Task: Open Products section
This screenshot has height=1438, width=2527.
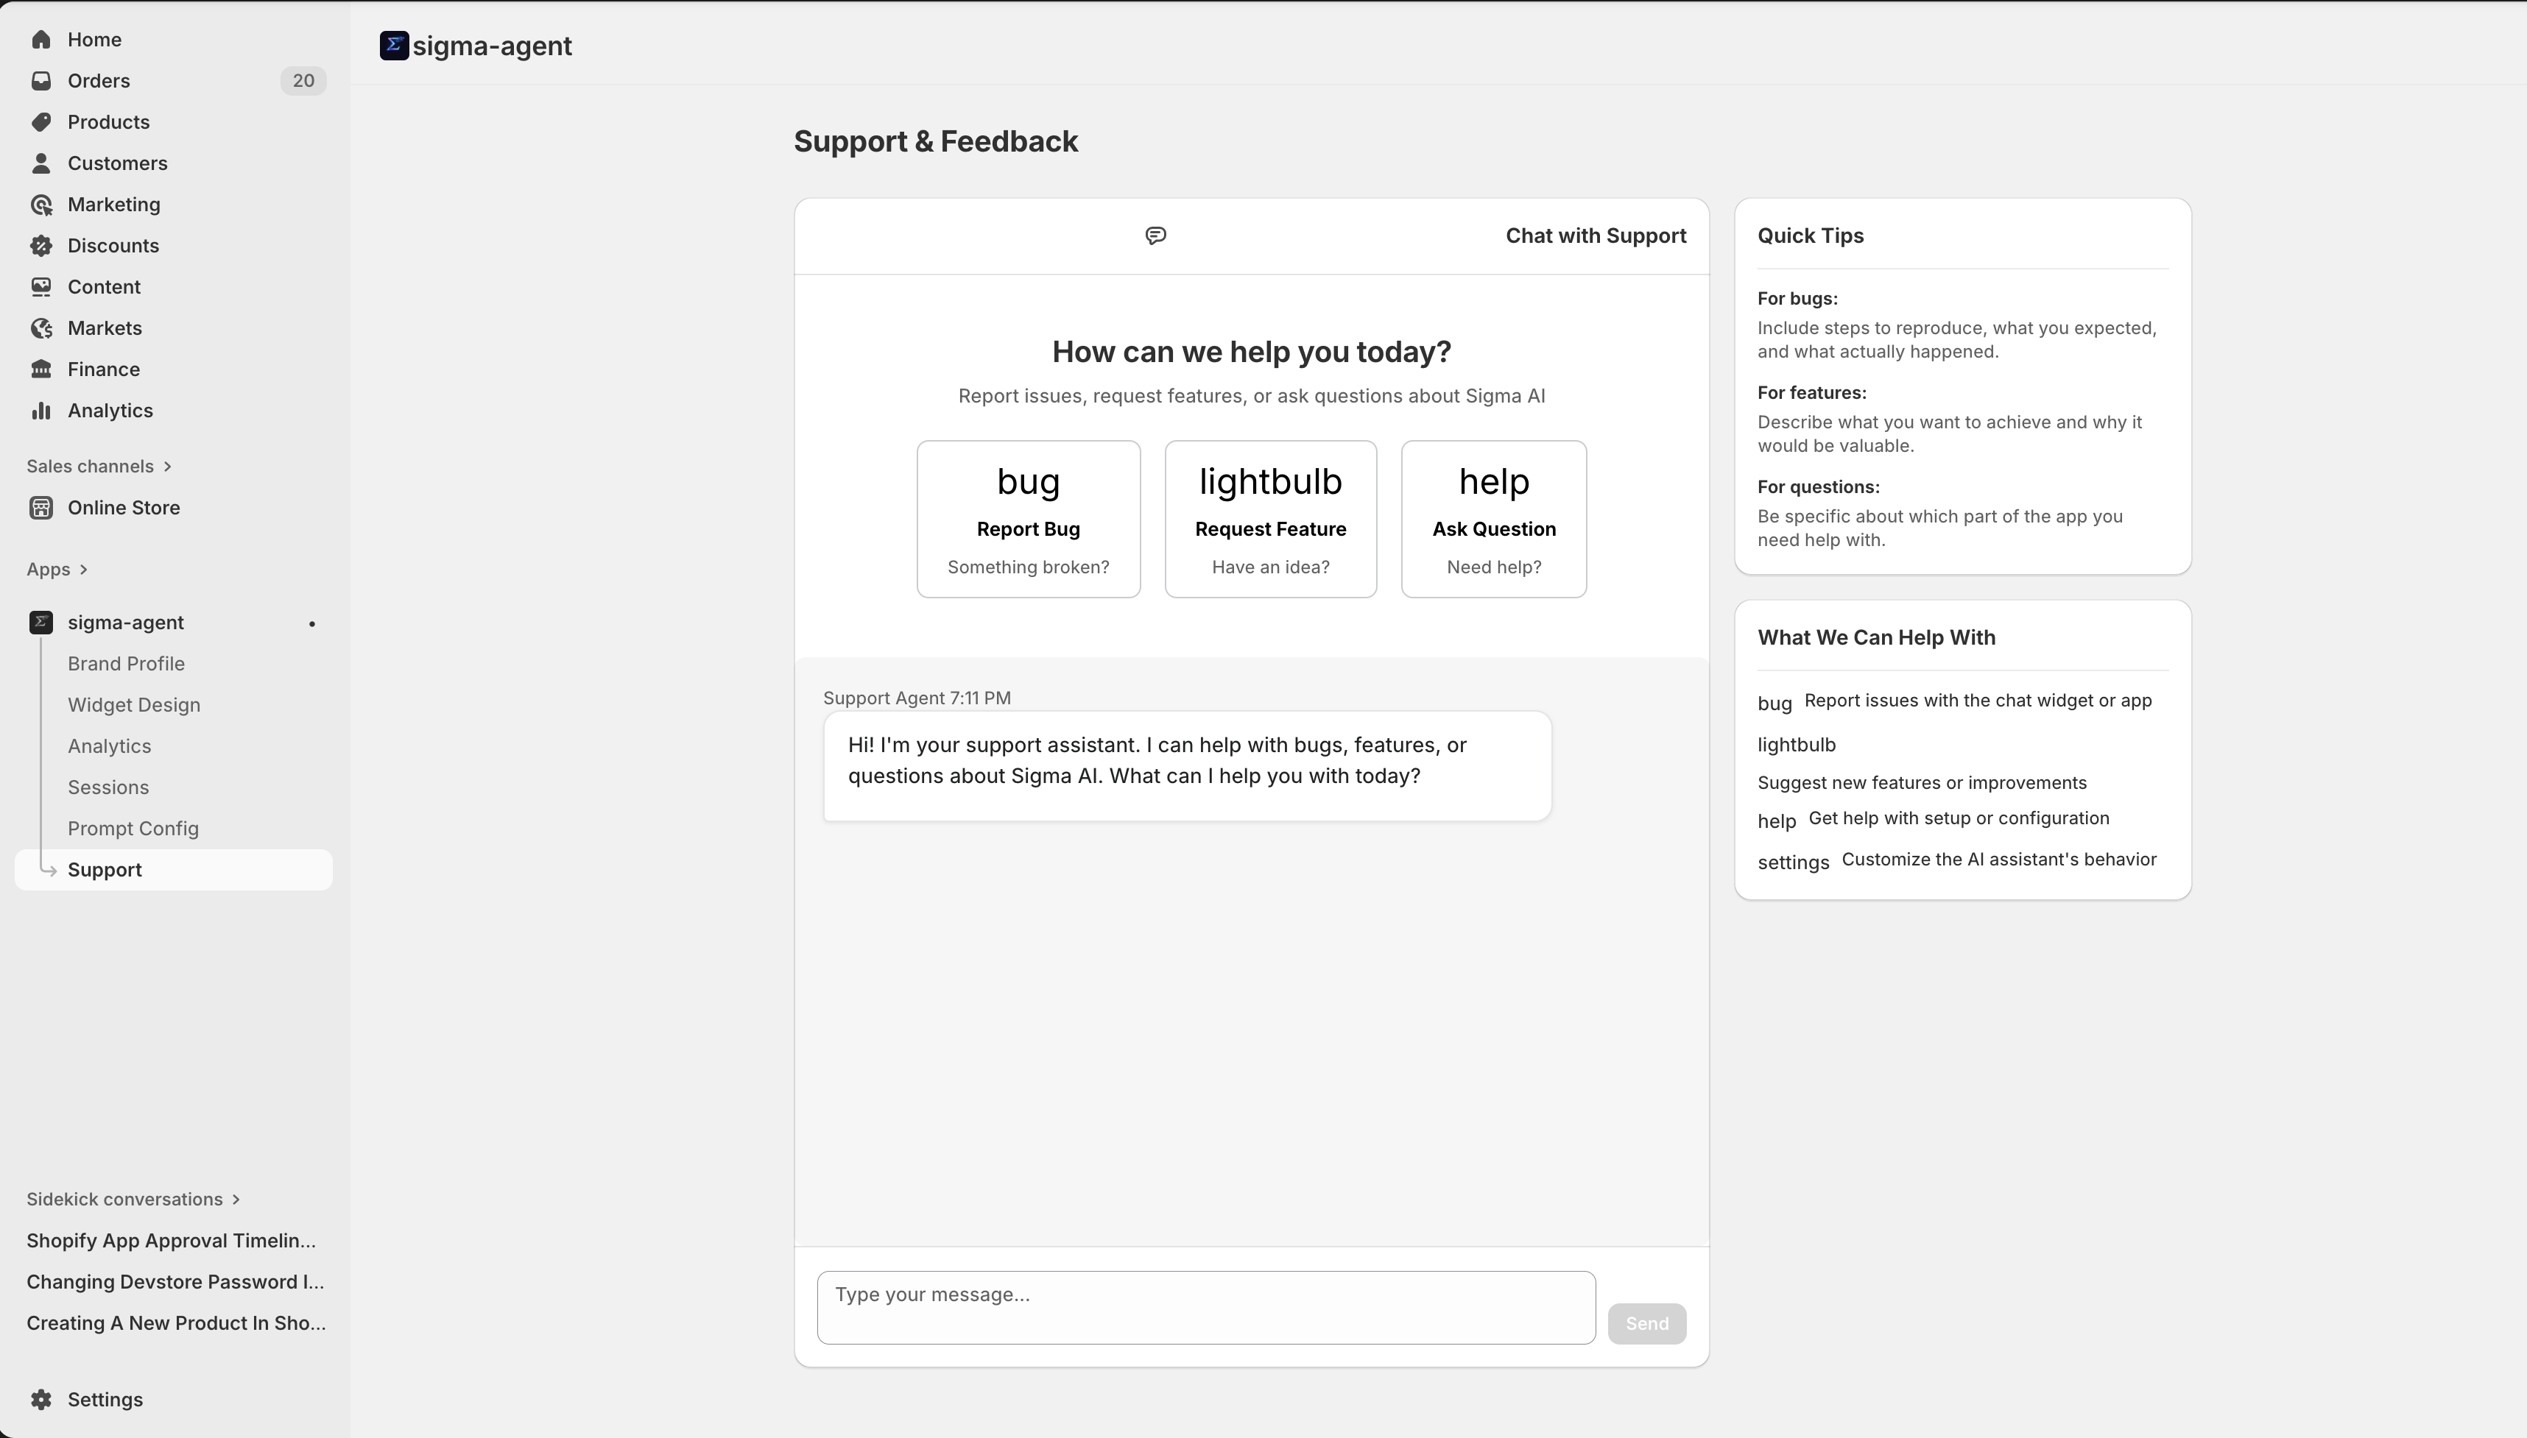Action: coord(108,121)
